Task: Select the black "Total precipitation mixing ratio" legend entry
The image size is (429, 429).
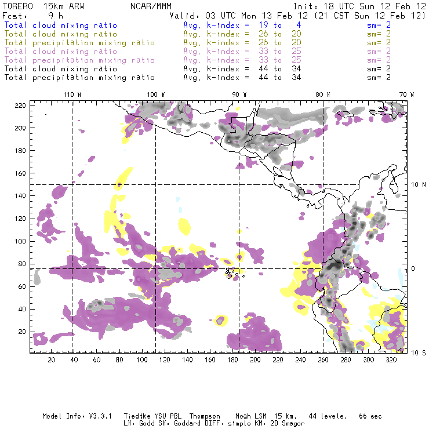Action: 79,78
